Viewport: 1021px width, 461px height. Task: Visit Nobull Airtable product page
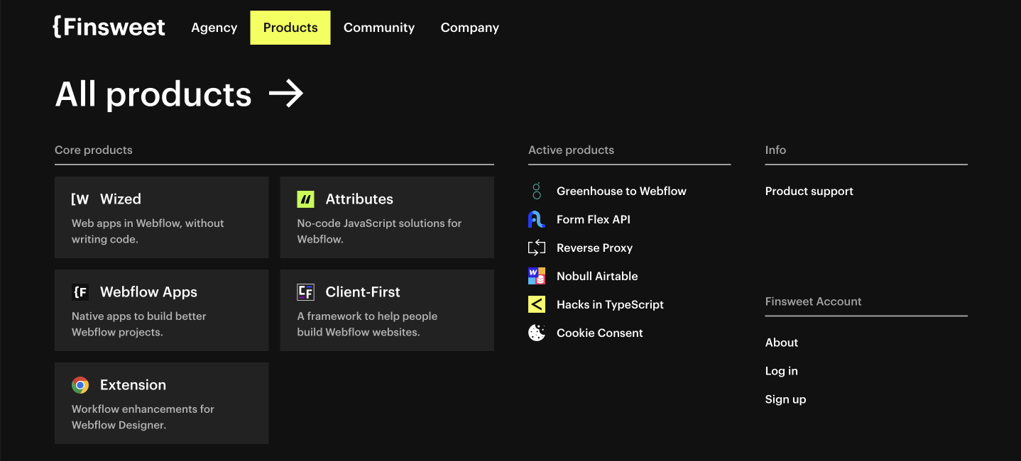(597, 276)
